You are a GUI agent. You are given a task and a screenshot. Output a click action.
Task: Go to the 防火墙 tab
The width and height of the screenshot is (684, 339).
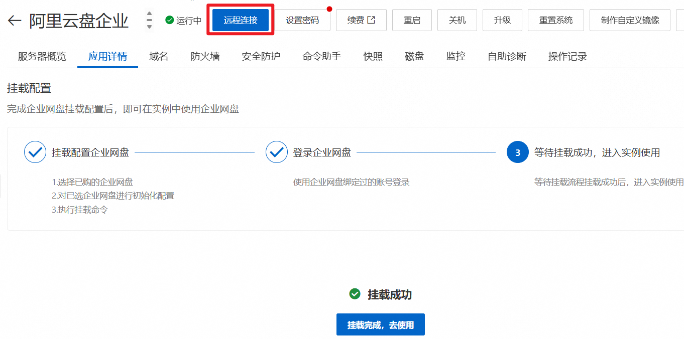(x=205, y=57)
